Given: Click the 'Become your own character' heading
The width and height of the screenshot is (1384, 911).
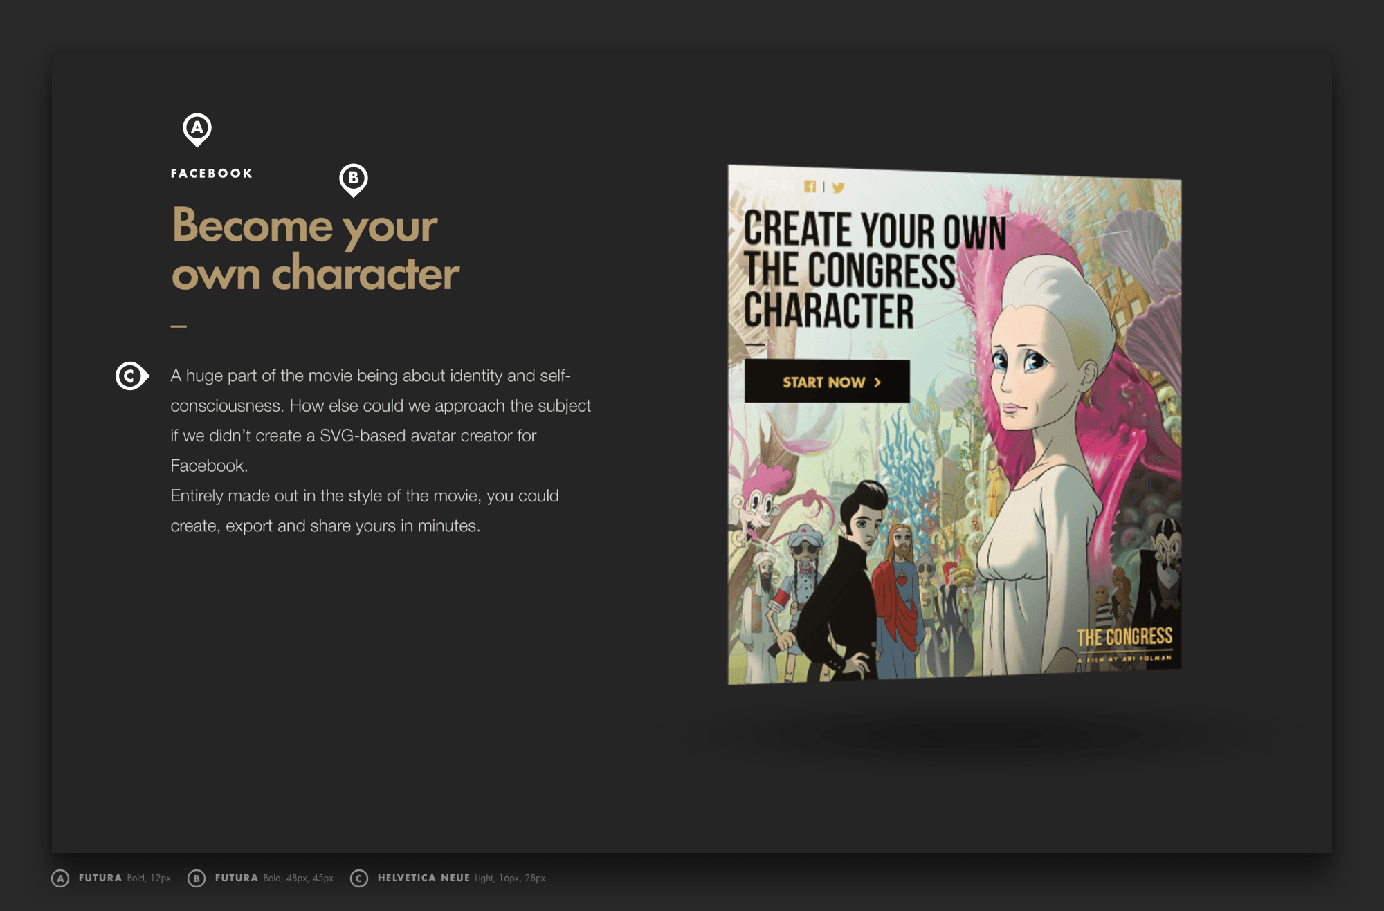Looking at the screenshot, I should tap(314, 248).
